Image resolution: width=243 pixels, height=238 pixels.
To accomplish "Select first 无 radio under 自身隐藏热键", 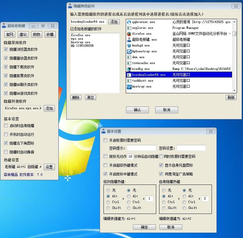I will point(164,190).
